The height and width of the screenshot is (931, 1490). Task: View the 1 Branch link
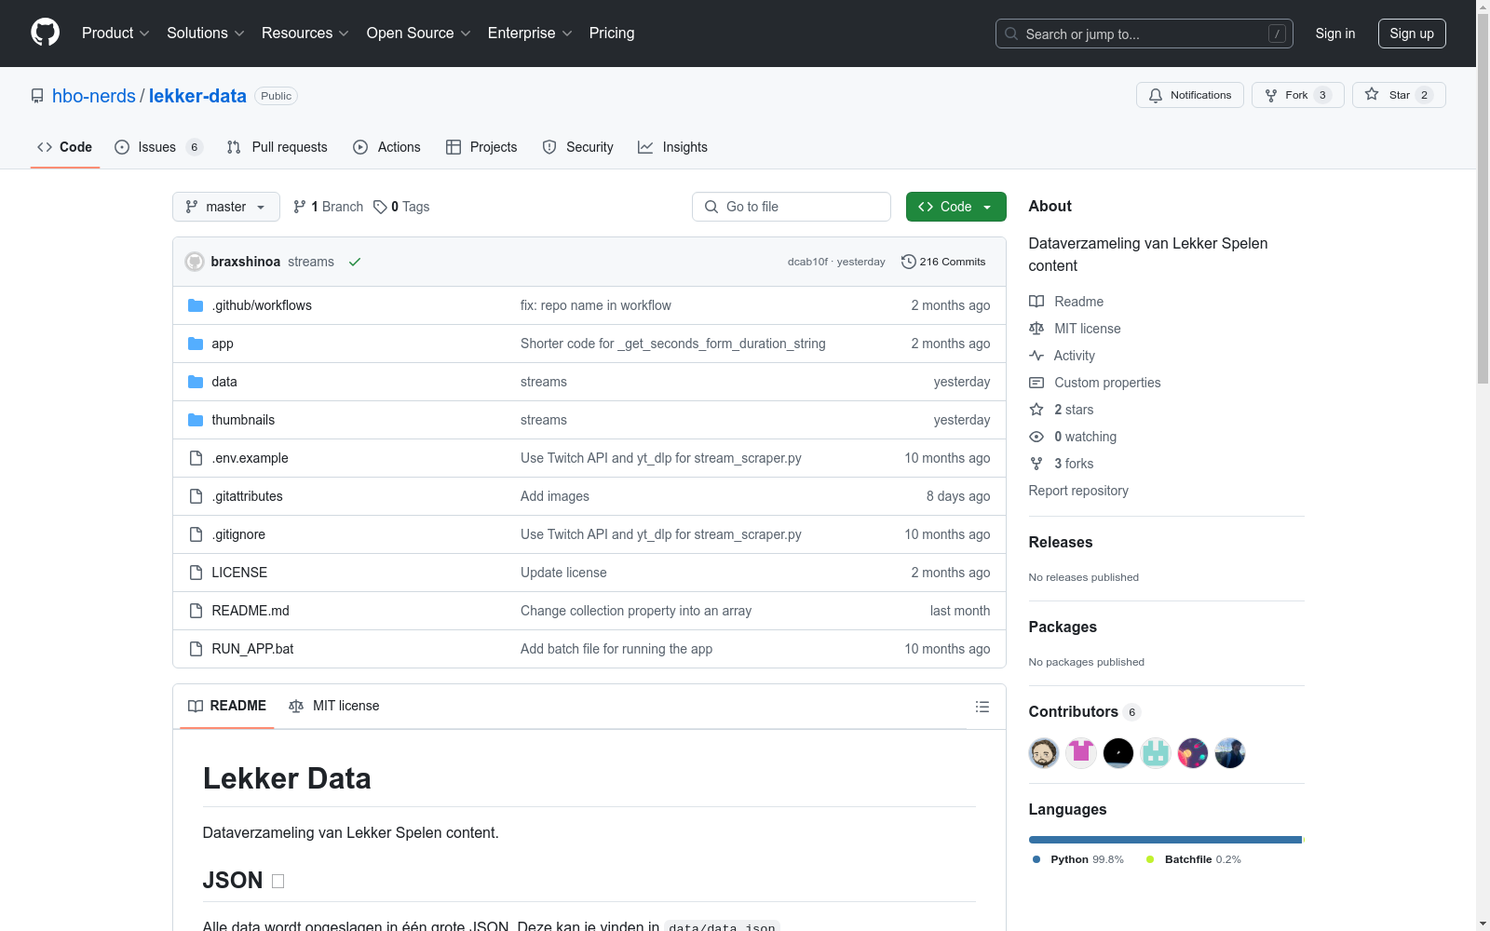[328, 207]
